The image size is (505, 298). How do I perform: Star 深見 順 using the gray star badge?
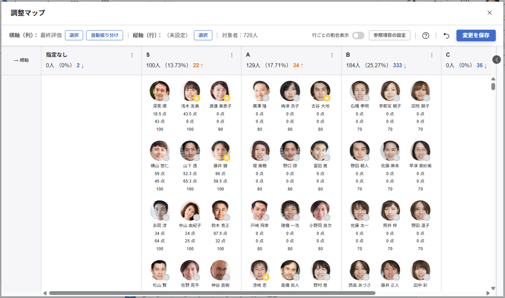165,98
